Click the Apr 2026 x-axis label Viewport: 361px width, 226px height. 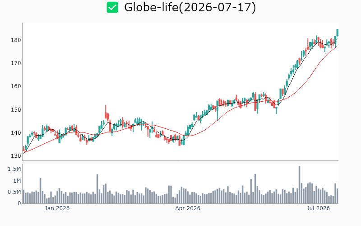tap(188, 208)
